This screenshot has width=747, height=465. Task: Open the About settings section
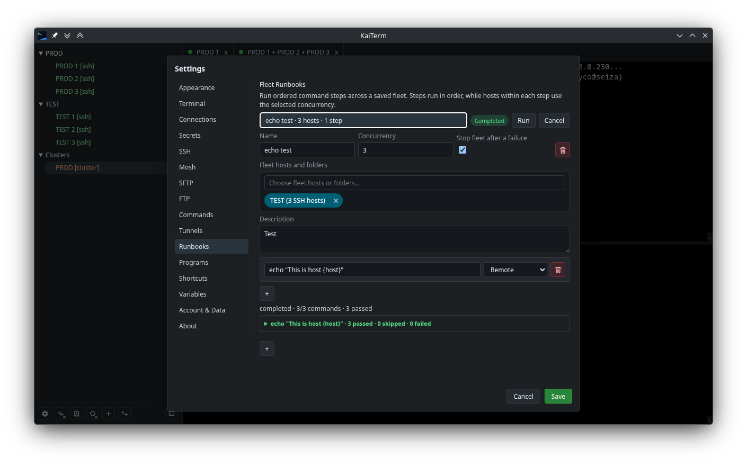coord(211,326)
